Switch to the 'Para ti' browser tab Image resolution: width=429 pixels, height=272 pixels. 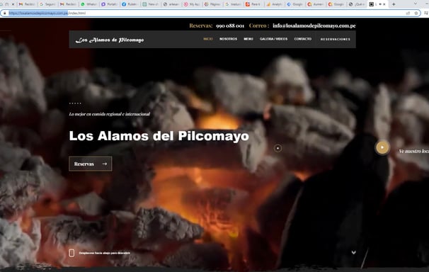tap(254, 4)
